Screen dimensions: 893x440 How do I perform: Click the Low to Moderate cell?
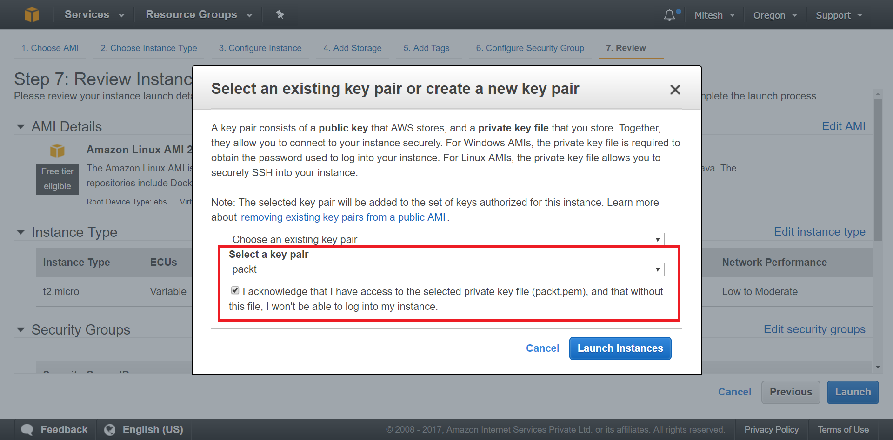pos(793,292)
